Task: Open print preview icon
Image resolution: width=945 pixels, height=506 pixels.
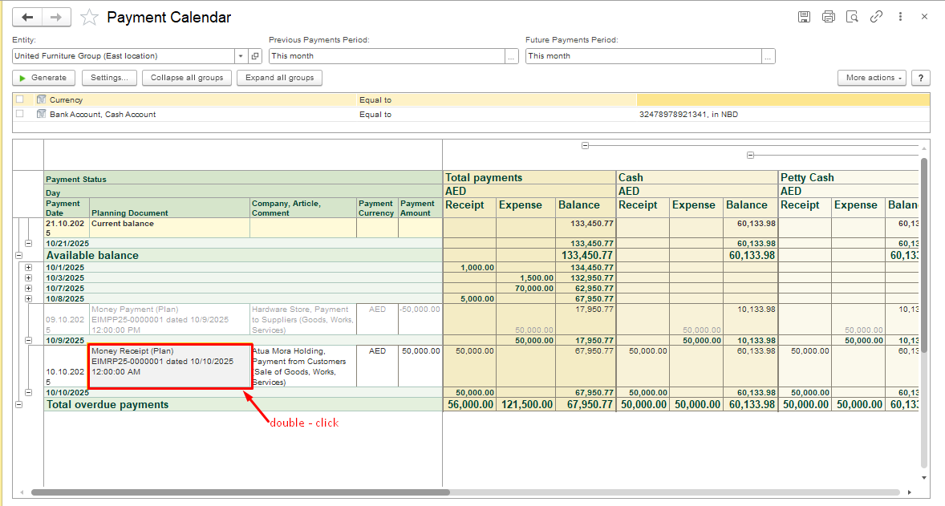Action: (852, 17)
